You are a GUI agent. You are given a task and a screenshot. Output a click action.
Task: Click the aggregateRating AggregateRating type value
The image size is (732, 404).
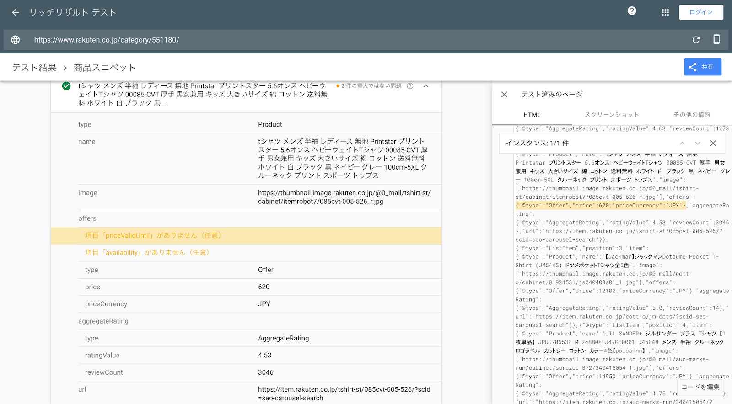pos(284,338)
